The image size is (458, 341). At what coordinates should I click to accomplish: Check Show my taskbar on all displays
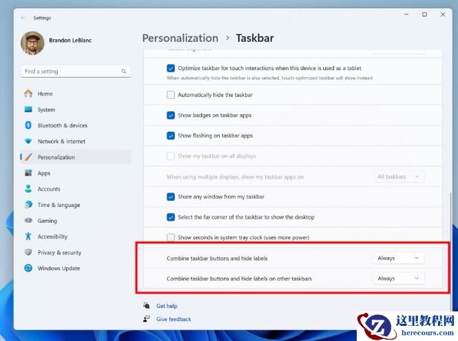point(171,156)
